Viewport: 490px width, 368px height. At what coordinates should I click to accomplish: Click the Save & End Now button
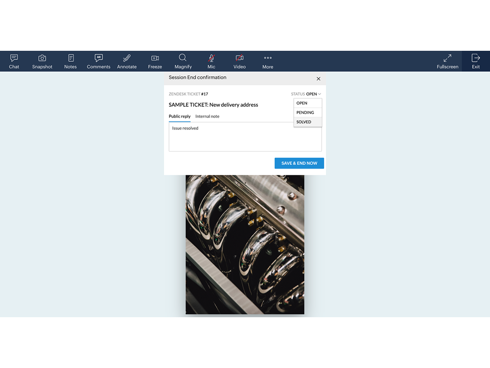click(299, 163)
